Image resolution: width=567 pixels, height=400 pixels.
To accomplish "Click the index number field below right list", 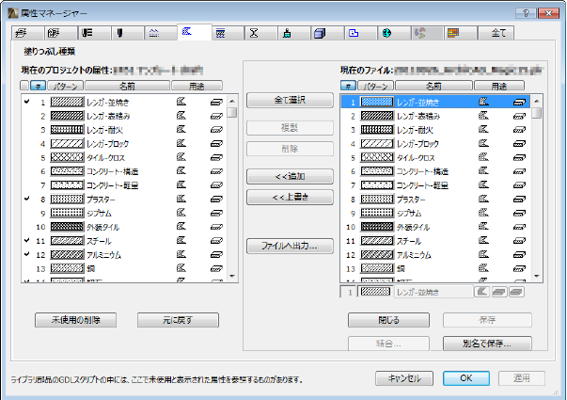I will click(x=348, y=292).
